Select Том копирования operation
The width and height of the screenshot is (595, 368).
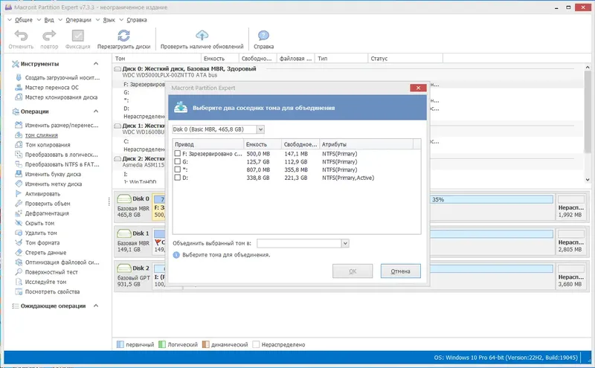(48, 145)
